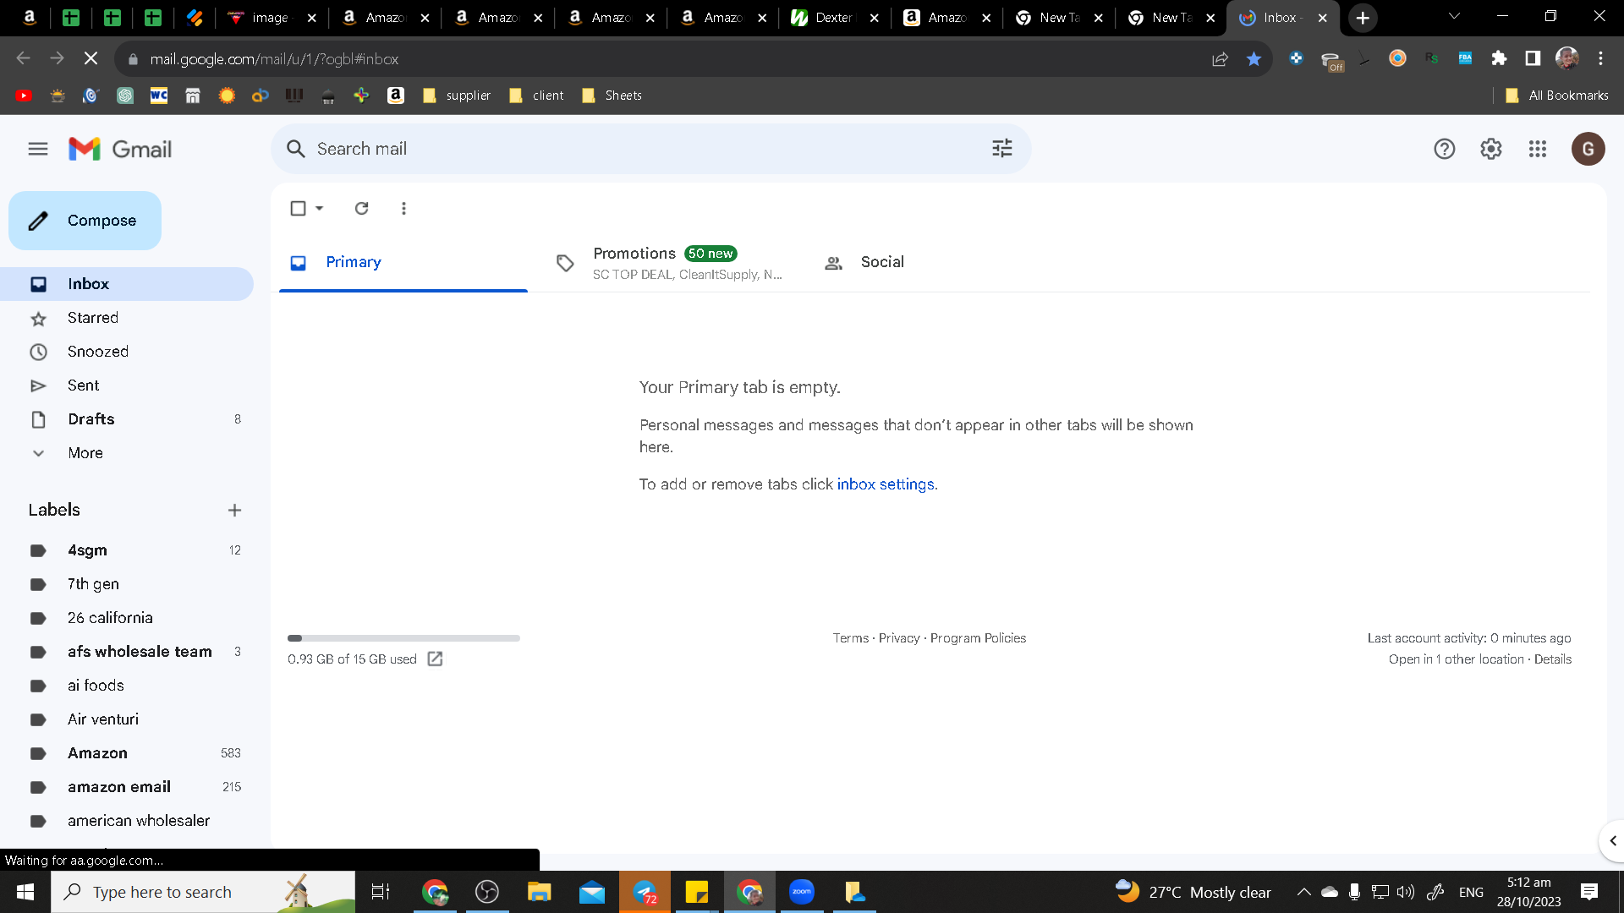This screenshot has height=913, width=1624.
Task: Click in the Search mail field
Action: click(650, 149)
